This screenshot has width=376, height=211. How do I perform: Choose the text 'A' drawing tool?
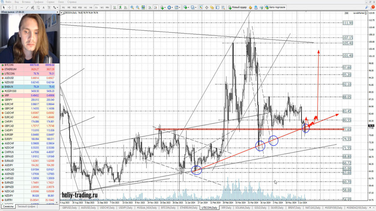tap(44, 7)
